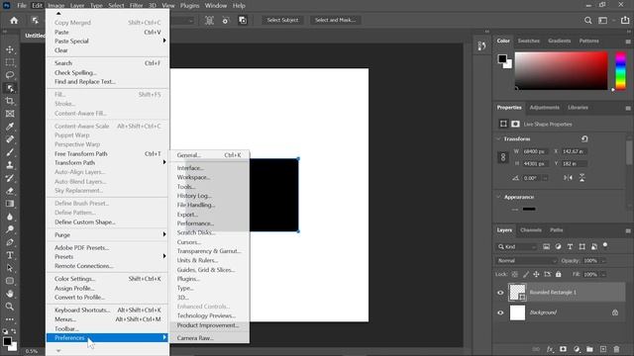Click the delete layer trash icon

coord(616,349)
